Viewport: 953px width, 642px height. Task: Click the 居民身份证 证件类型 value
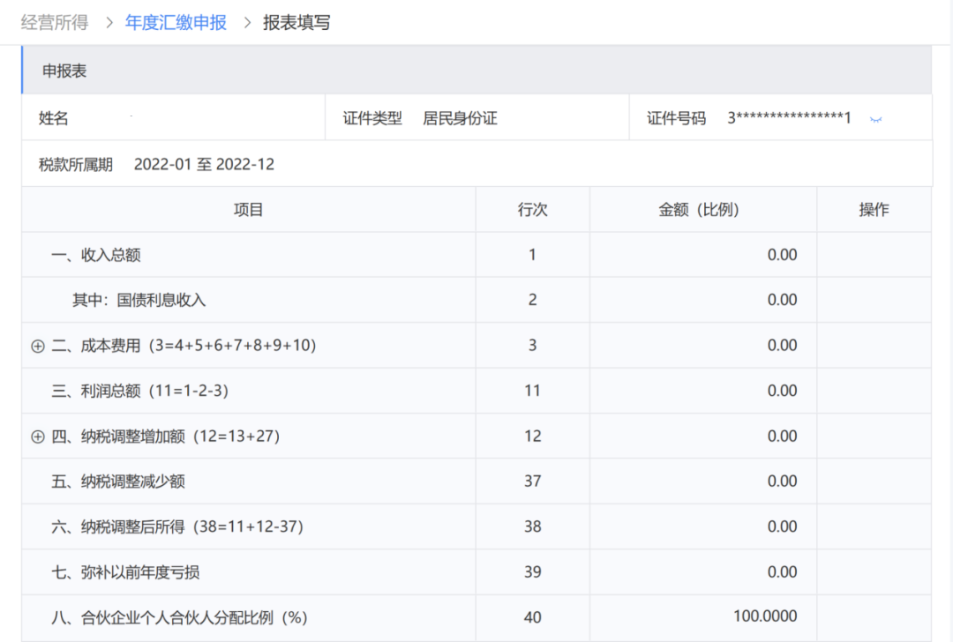coord(460,118)
